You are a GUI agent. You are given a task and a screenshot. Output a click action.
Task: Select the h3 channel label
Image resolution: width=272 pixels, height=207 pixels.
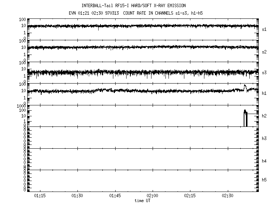click(x=264, y=139)
